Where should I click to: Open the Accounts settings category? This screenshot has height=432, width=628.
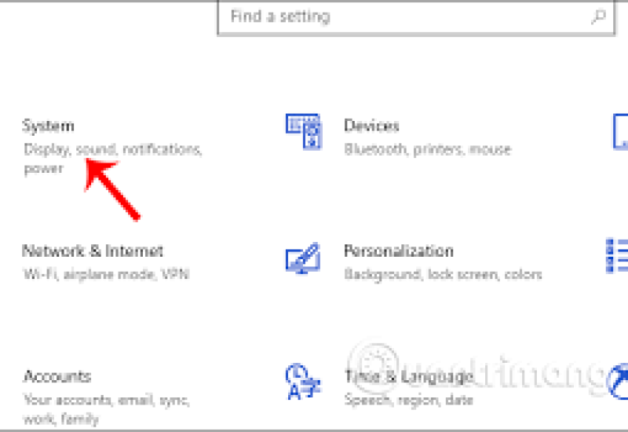point(57,376)
